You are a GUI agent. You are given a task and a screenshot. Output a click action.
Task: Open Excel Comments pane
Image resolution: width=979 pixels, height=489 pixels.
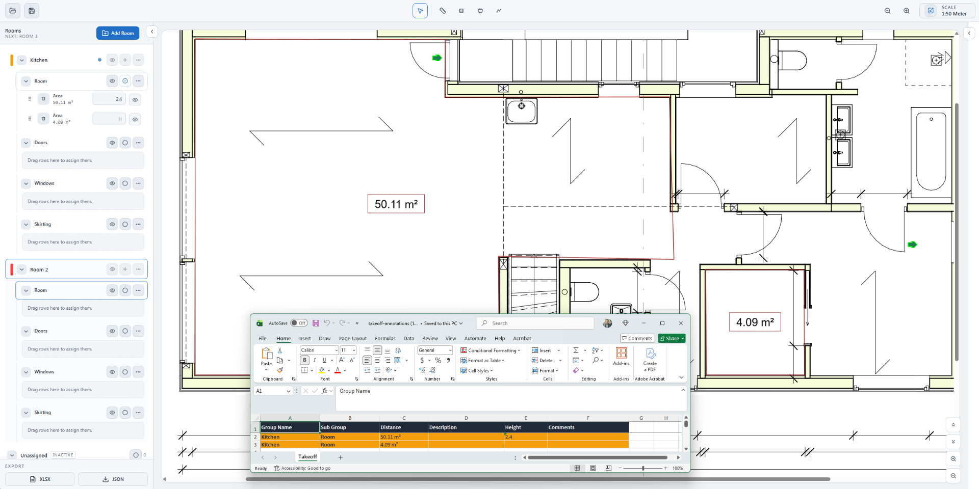coord(637,338)
